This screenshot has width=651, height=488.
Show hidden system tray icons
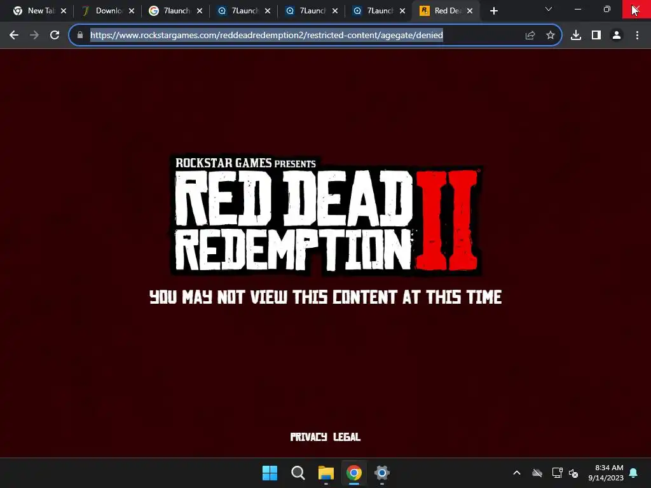[517, 473]
